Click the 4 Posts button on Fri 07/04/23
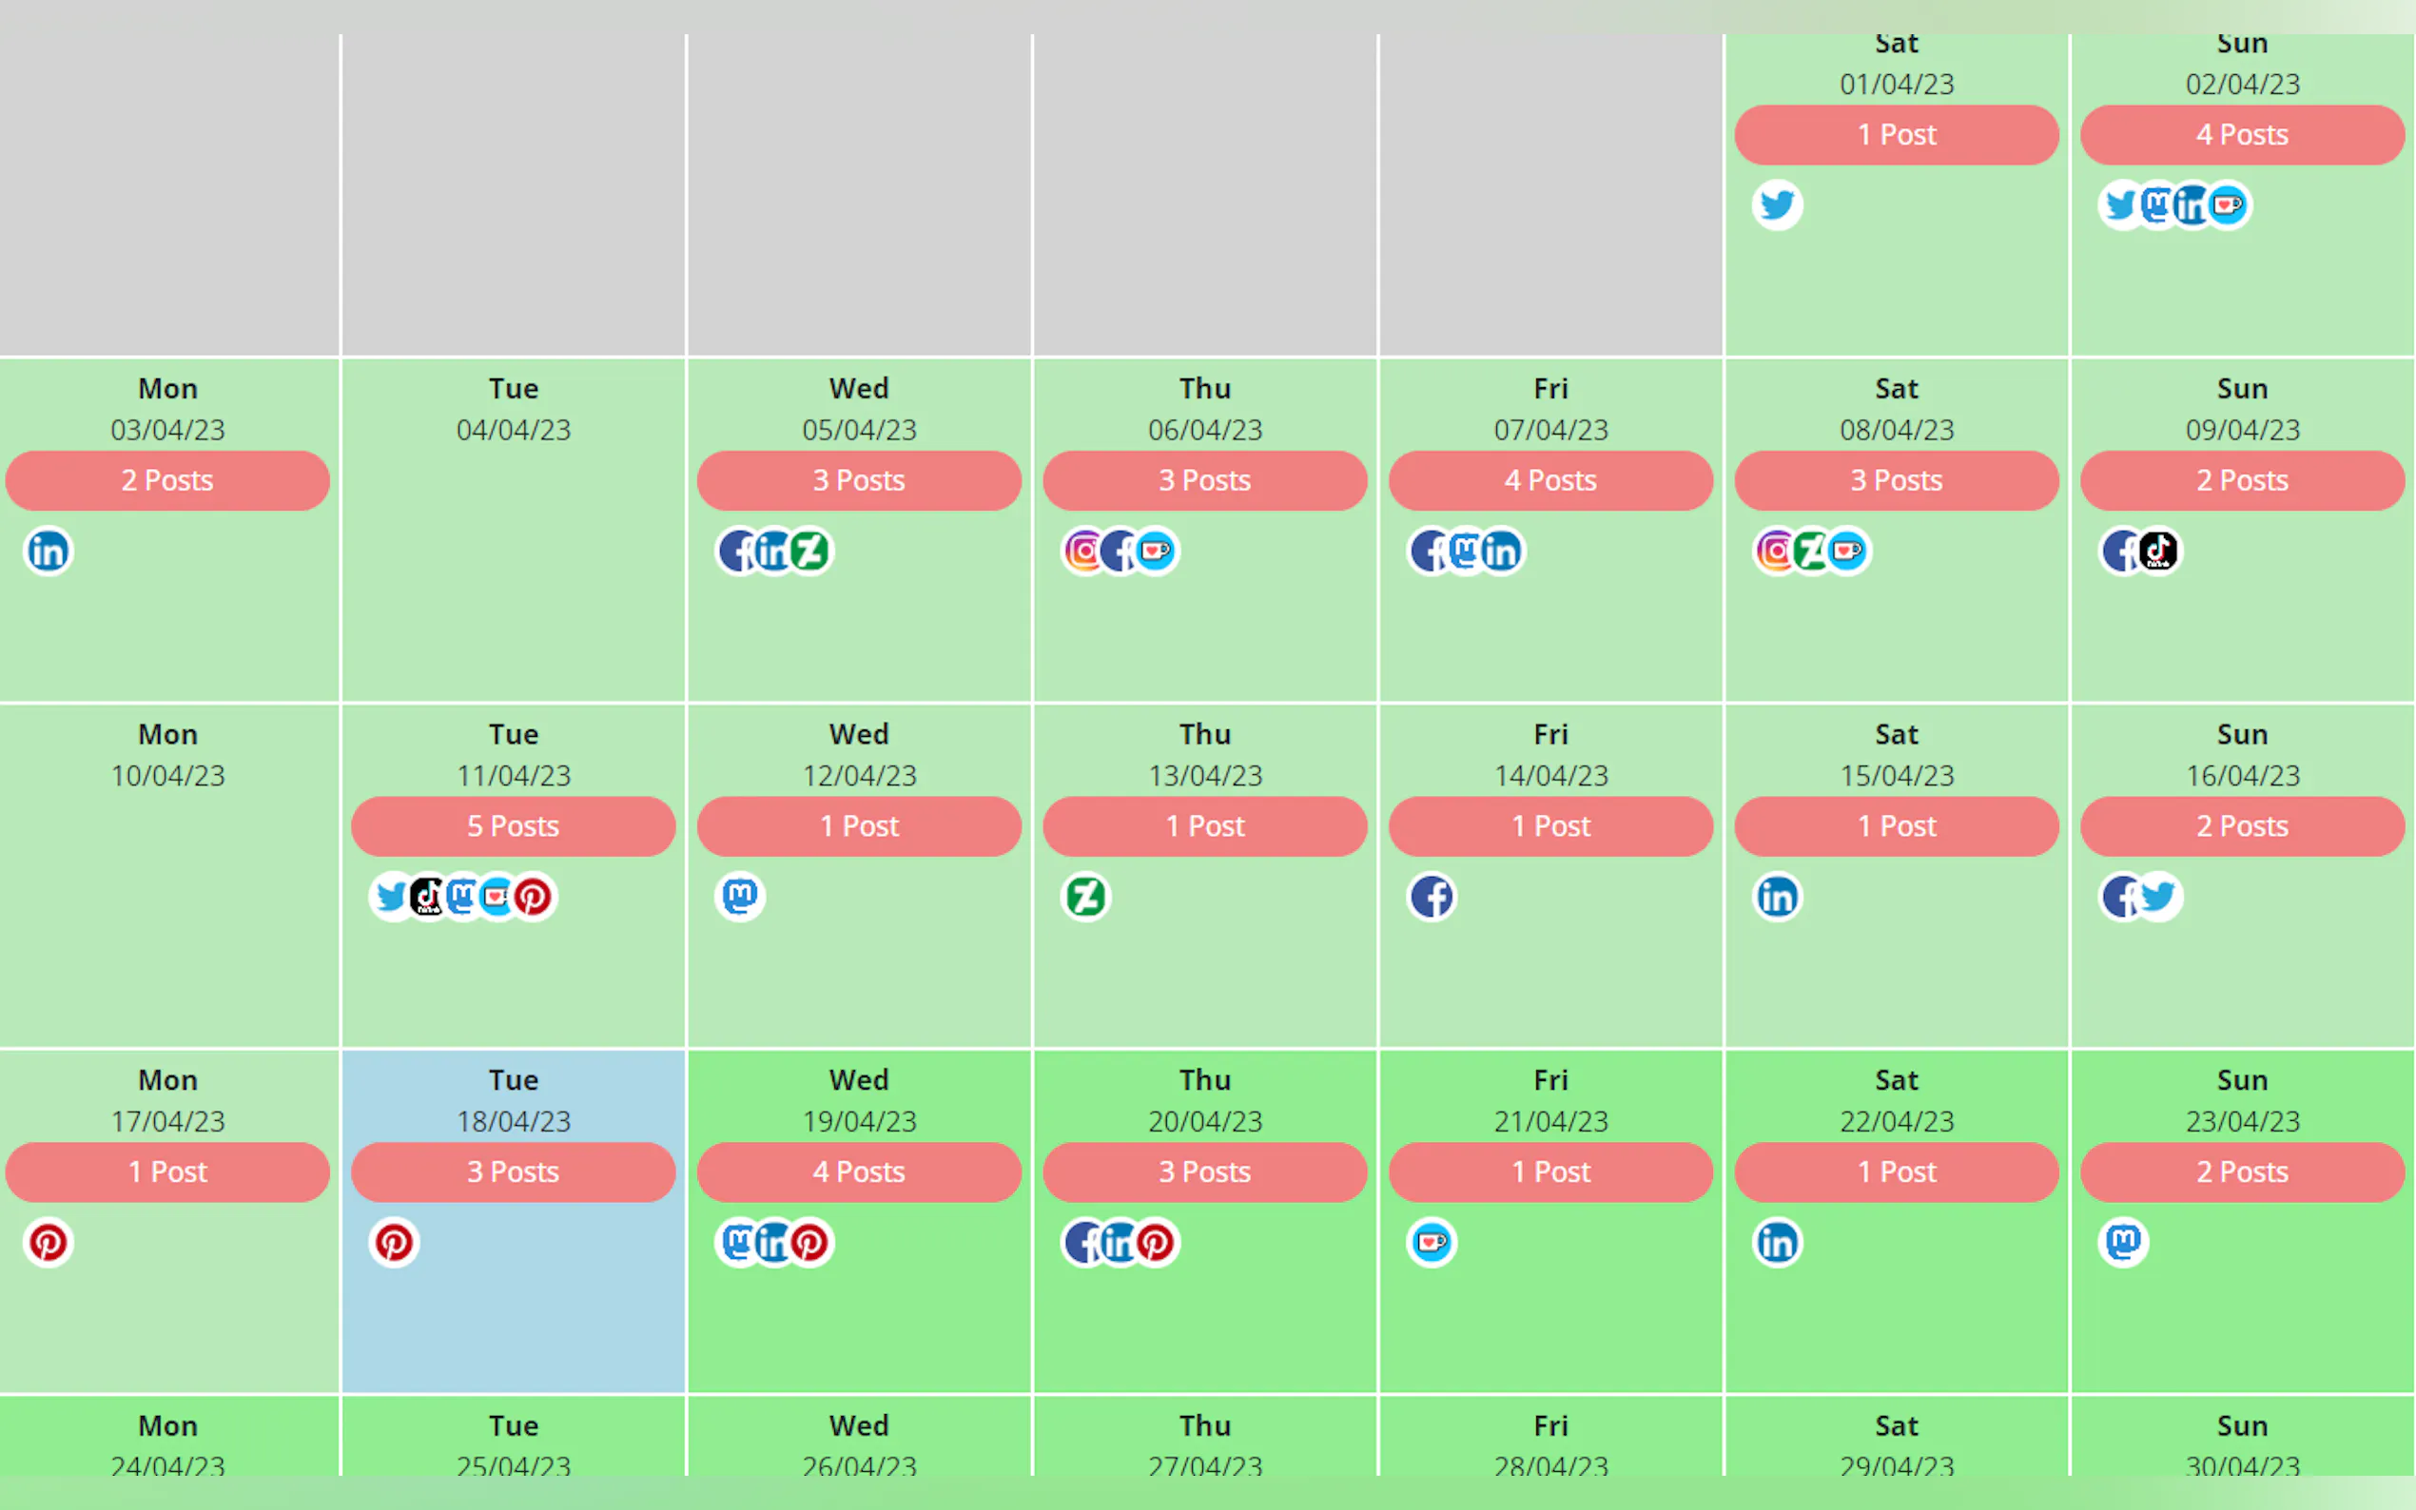Image resolution: width=2416 pixels, height=1510 pixels. pos(1550,480)
